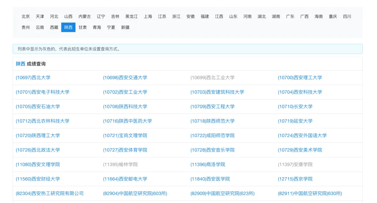Switch to the 河北 province tab
Screen dimensions: 377x203
[54, 17]
